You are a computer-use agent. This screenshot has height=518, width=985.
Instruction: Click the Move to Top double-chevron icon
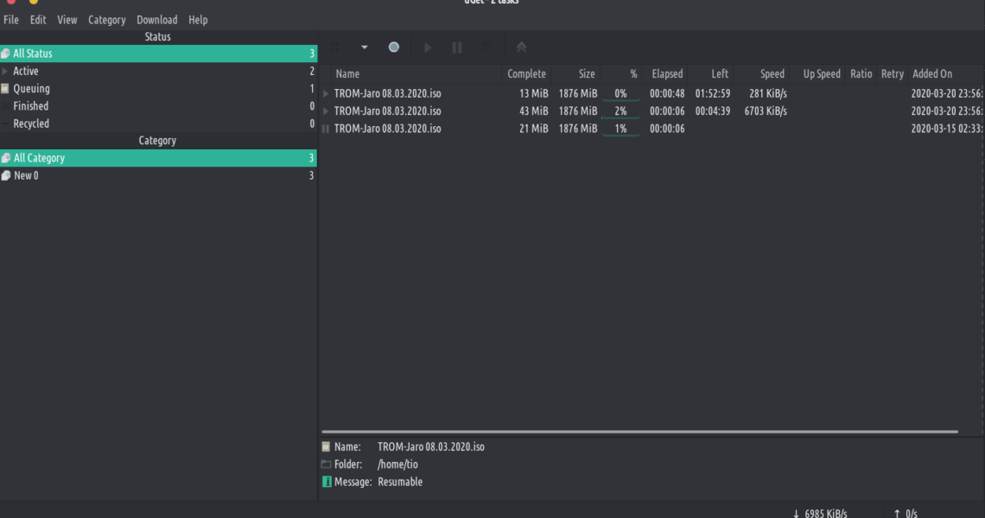pyautogui.click(x=521, y=47)
